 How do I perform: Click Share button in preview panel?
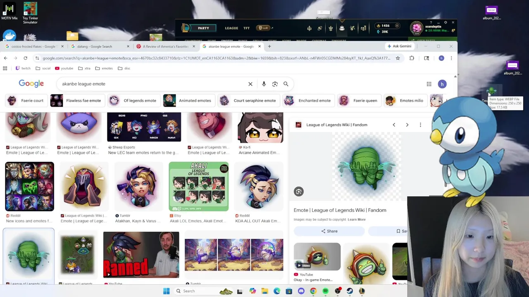(x=329, y=231)
